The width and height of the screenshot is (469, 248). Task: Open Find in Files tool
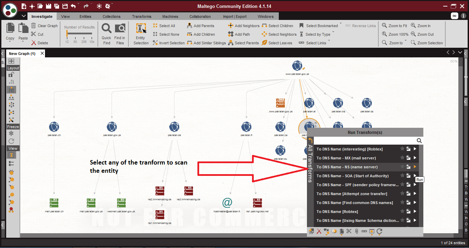click(120, 34)
